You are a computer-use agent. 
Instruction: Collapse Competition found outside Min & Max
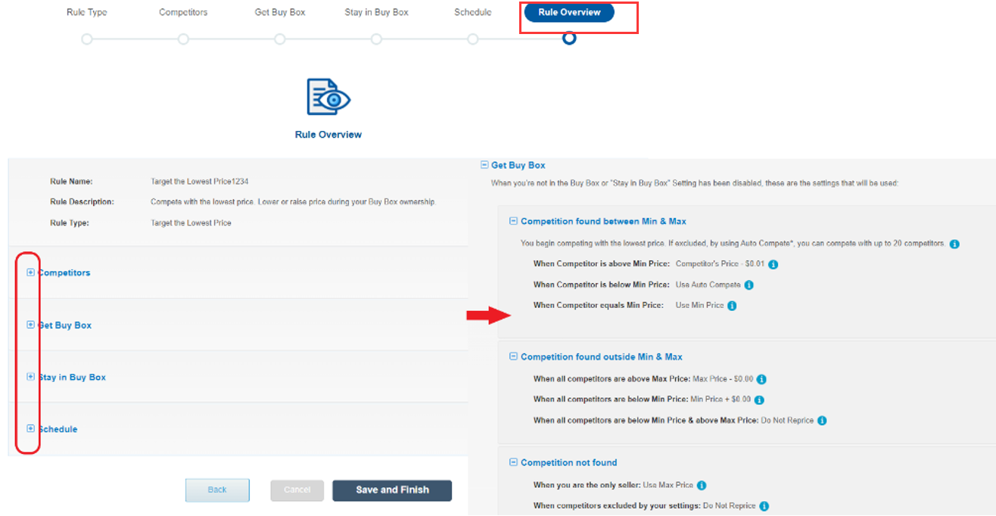point(514,356)
